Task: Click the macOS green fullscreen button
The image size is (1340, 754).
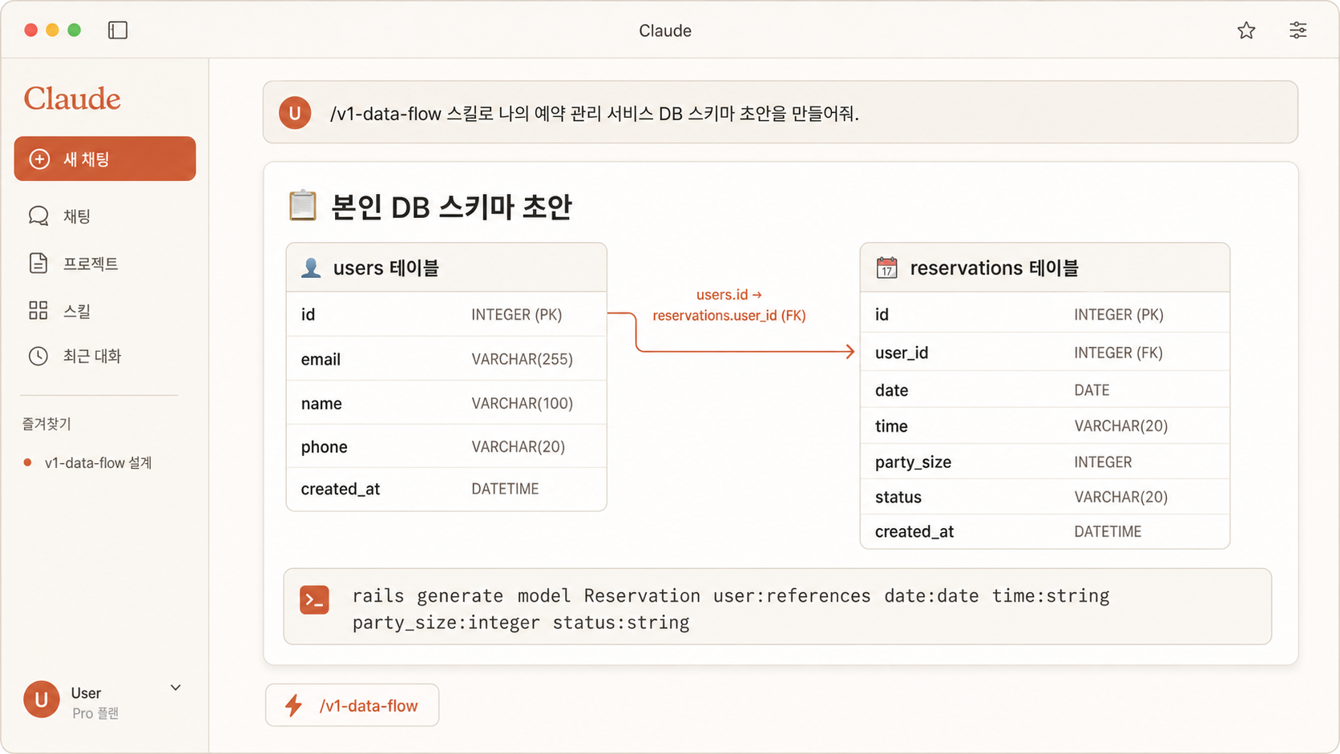Action: click(75, 30)
